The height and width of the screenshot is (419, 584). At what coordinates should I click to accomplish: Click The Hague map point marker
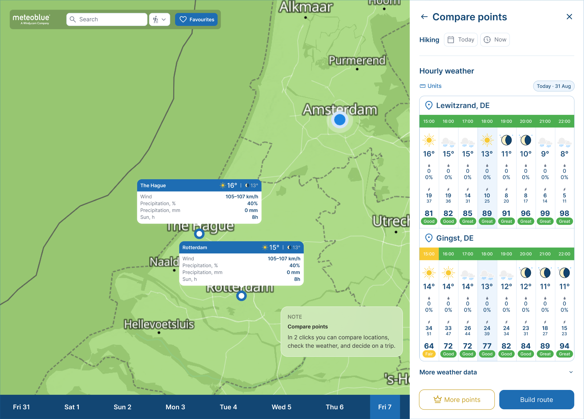[199, 234]
